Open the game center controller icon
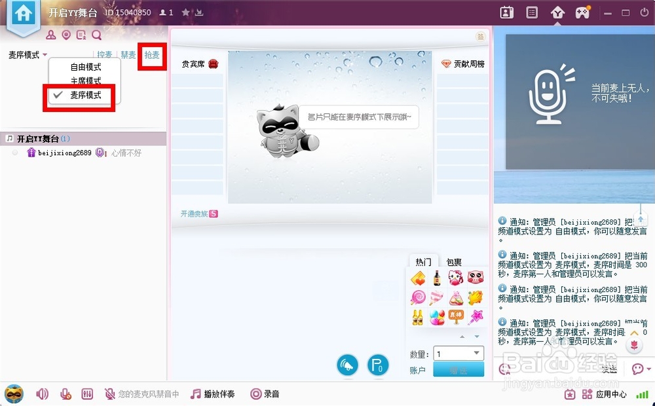Image resolution: width=655 pixels, height=406 pixels. point(582,11)
